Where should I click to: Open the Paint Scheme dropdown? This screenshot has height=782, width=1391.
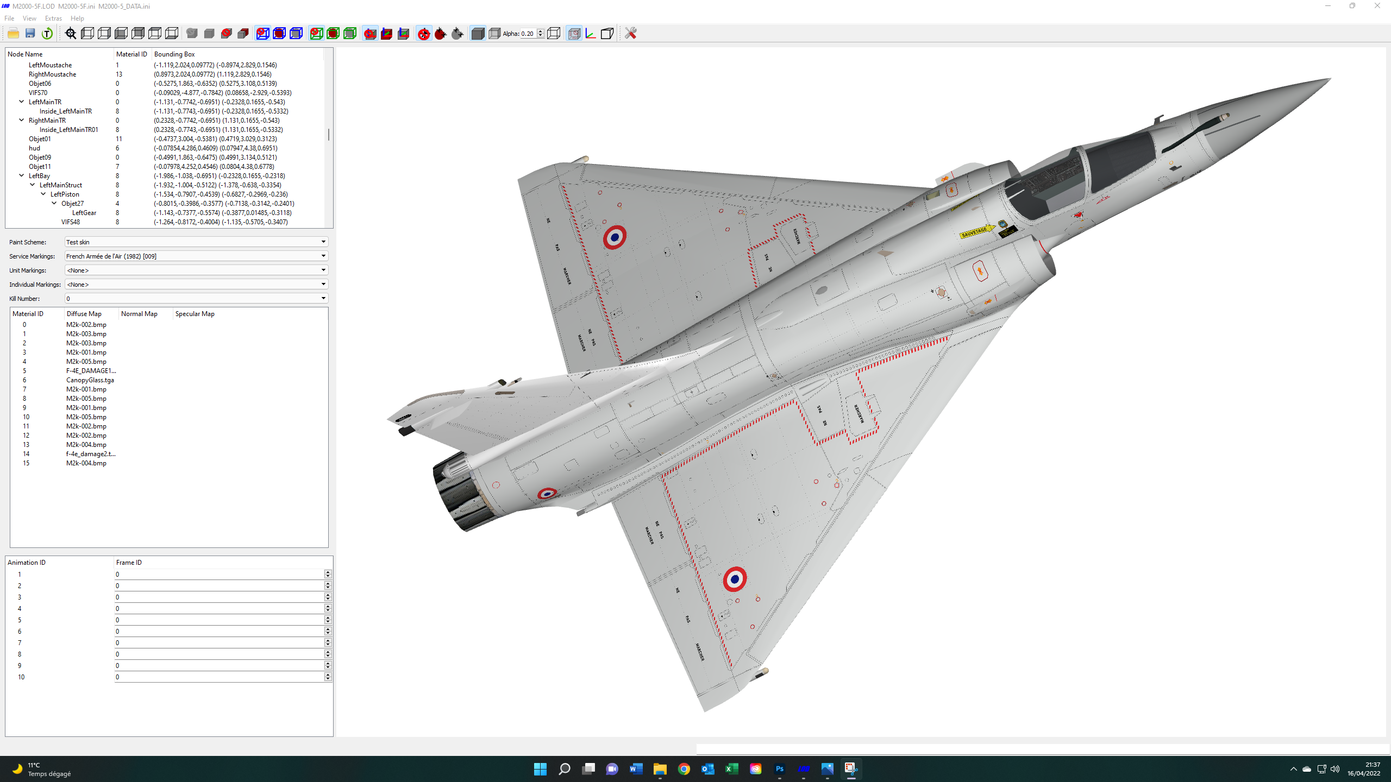pyautogui.click(x=196, y=242)
